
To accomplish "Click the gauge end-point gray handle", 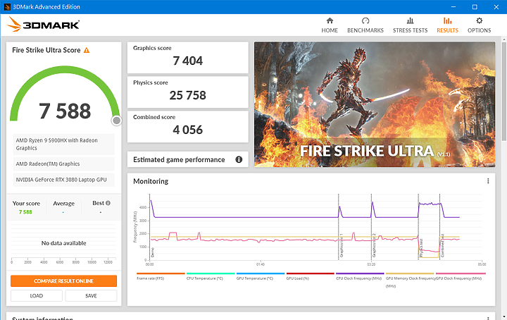I will tap(116, 121).
